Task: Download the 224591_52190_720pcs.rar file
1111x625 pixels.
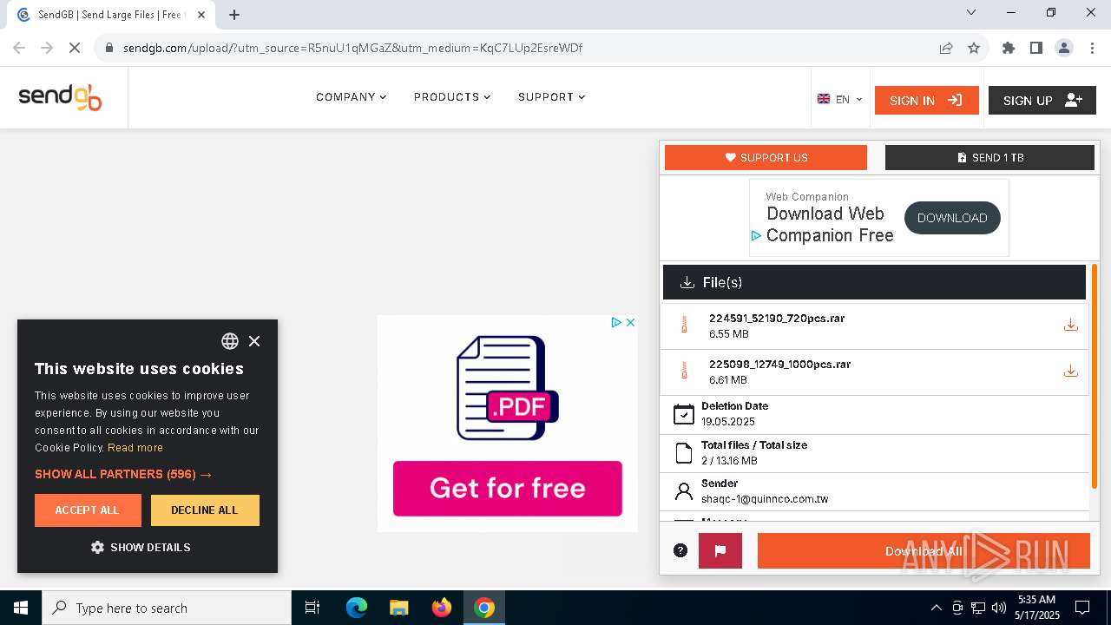Action: click(x=1070, y=326)
